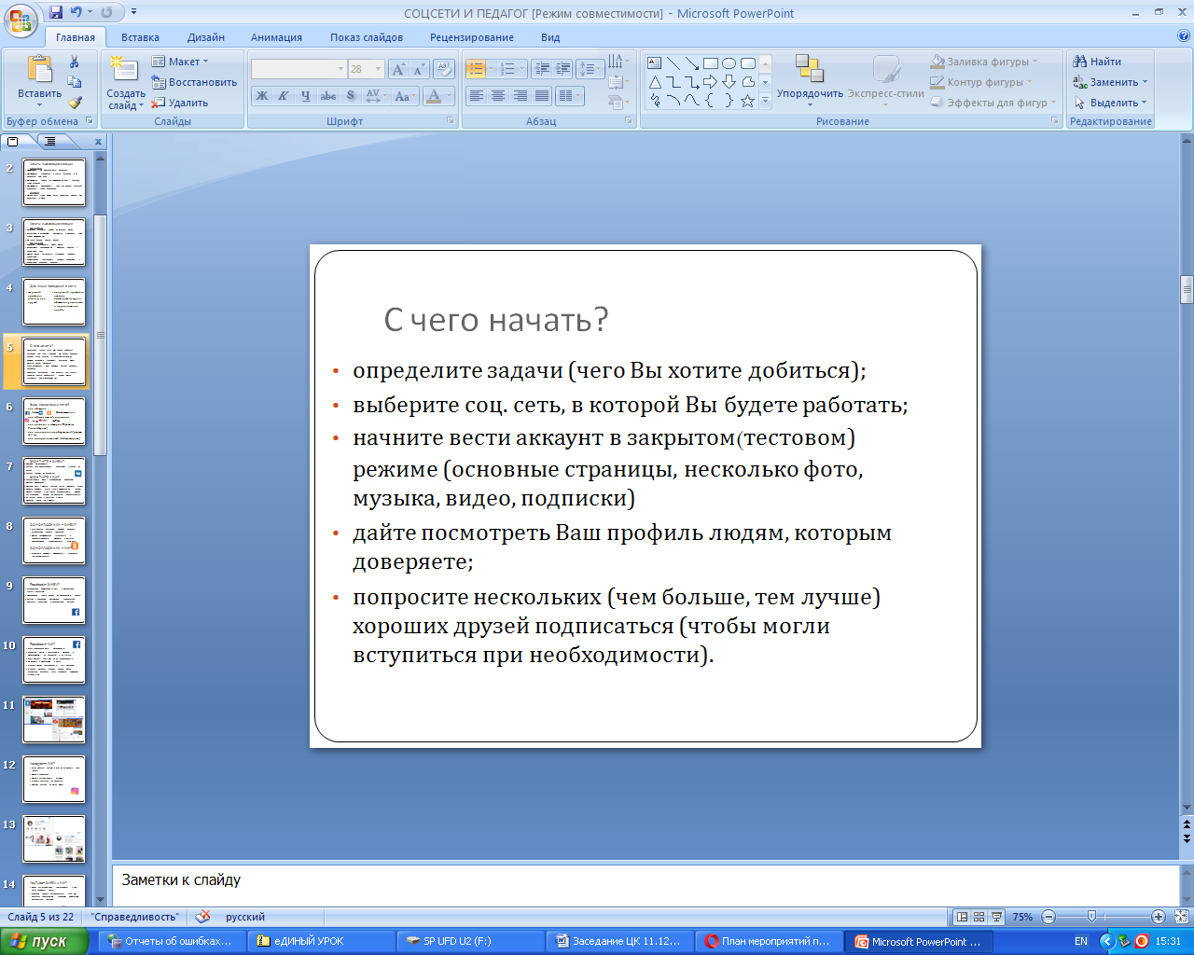The width and height of the screenshot is (1194, 955).
Task: Open slide sorter view in status bar
Action: tap(979, 917)
